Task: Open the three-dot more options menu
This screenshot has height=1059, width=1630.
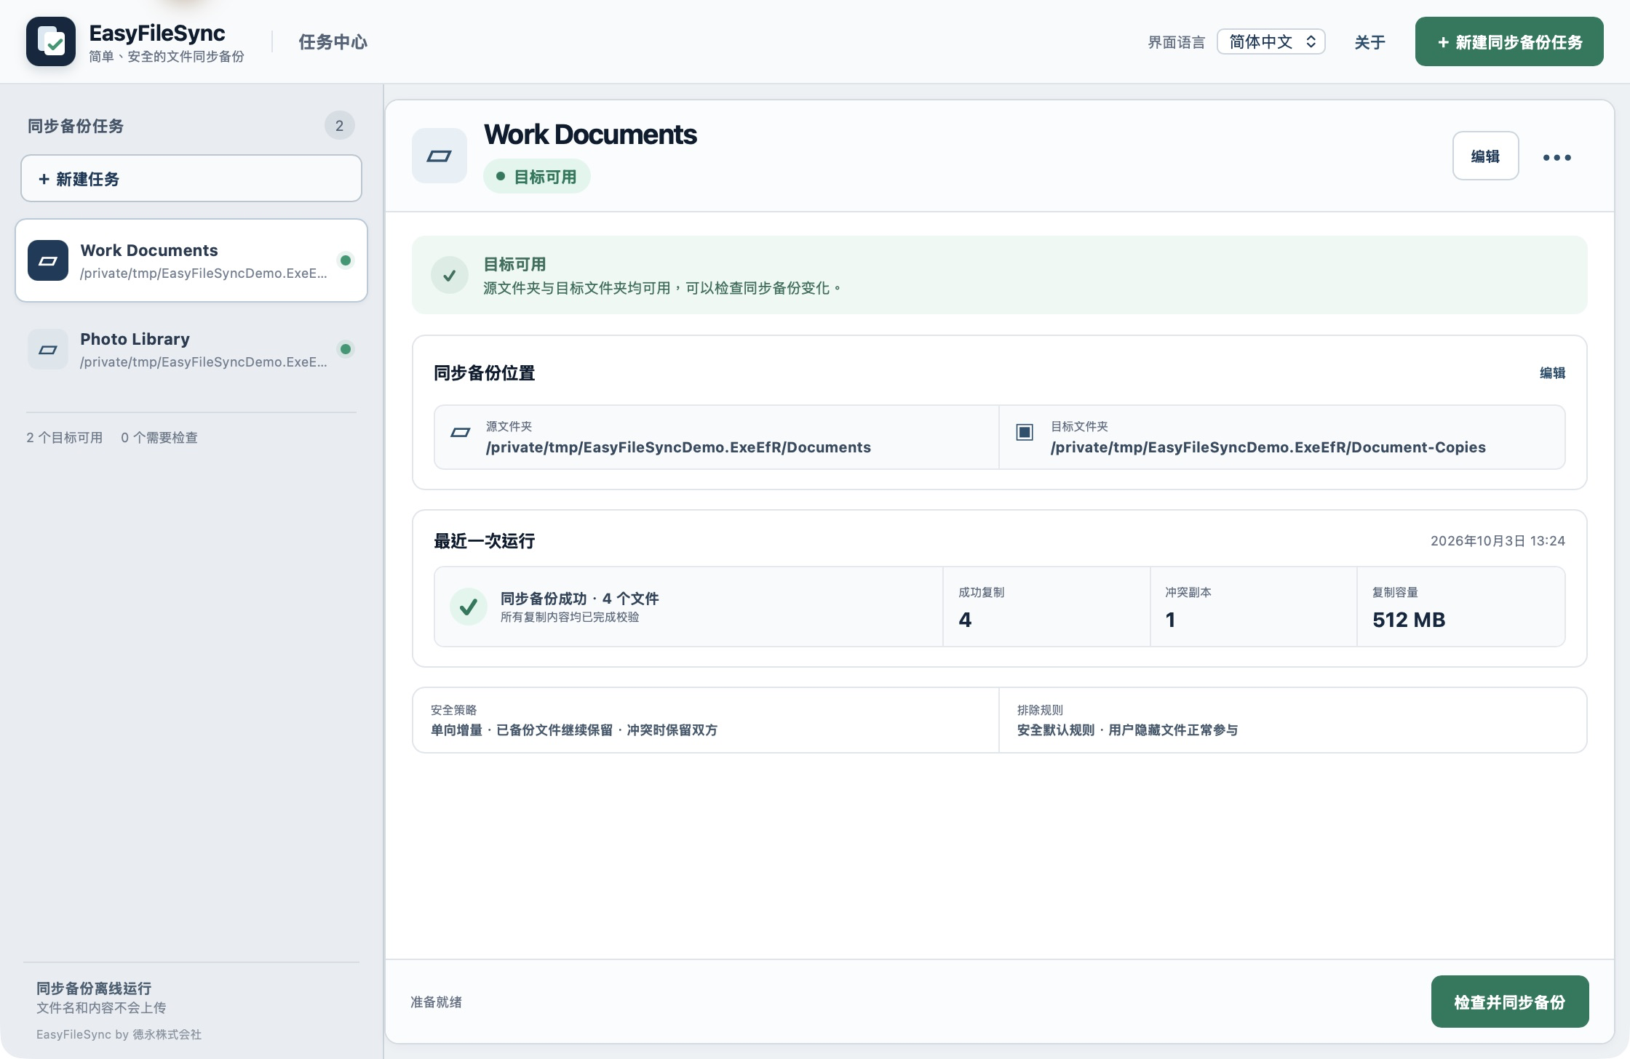Action: (1557, 157)
